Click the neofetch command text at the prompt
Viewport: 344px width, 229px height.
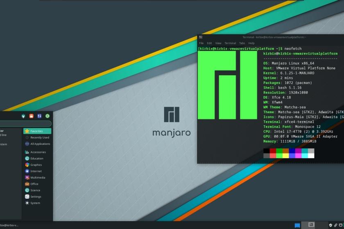pos(293,49)
